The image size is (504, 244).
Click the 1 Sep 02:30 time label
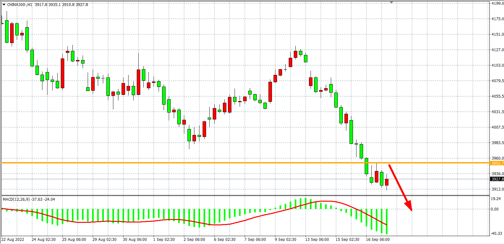coord(164,240)
